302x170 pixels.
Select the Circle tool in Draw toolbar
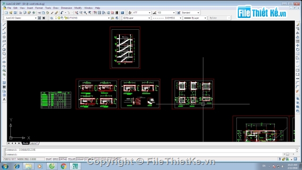4,50
